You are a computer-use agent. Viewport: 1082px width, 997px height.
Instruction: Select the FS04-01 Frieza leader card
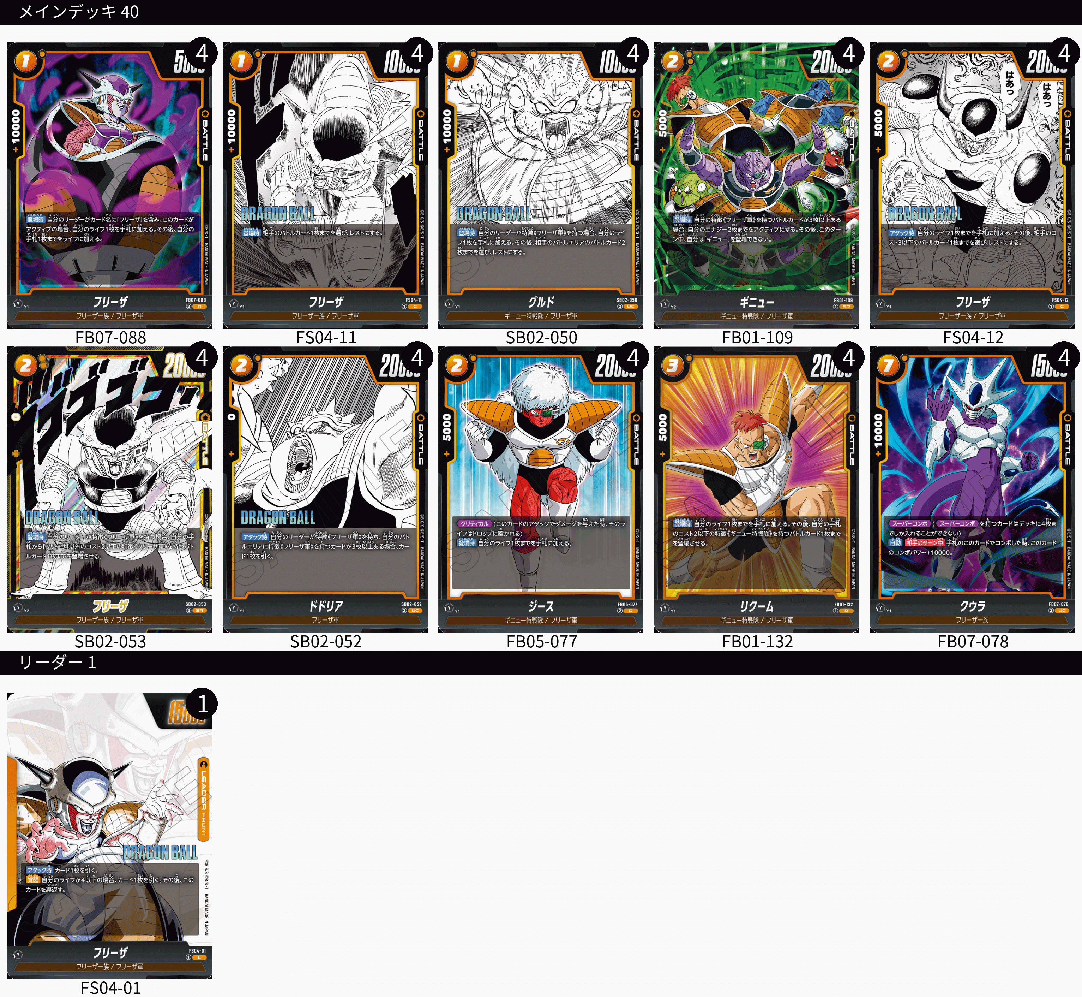[109, 836]
